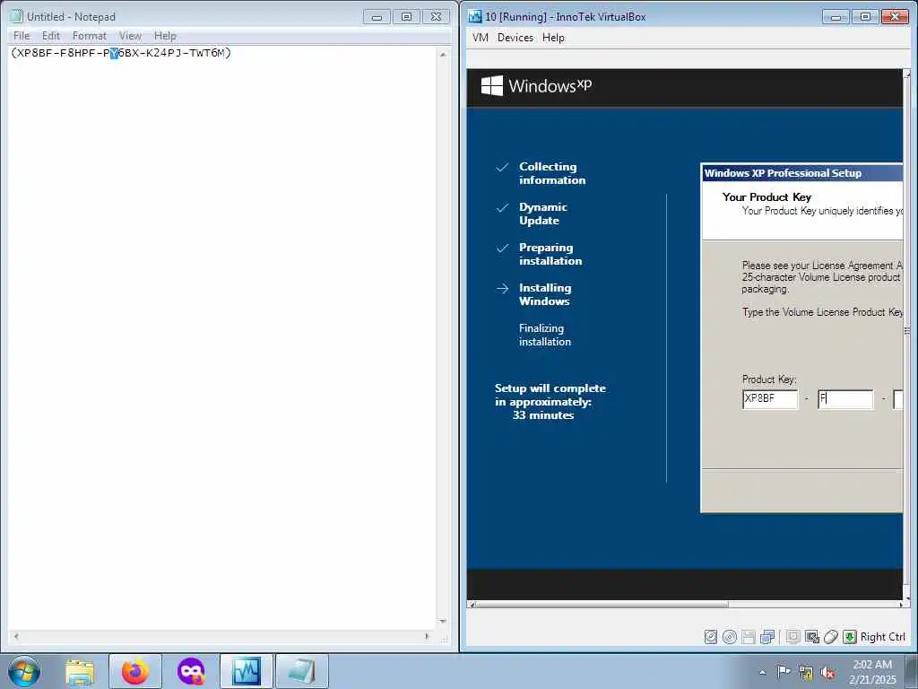
Task: Click the CD/DVD icon in VirtualBox status bar
Action: (730, 637)
